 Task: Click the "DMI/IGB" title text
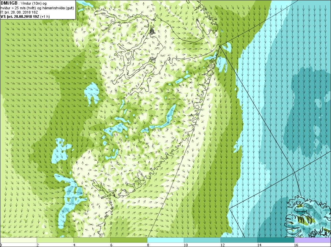pos(9,3)
